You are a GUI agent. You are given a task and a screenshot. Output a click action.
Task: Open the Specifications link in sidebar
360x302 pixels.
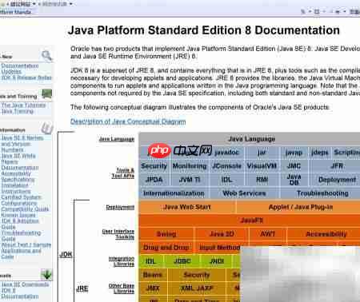point(18,179)
